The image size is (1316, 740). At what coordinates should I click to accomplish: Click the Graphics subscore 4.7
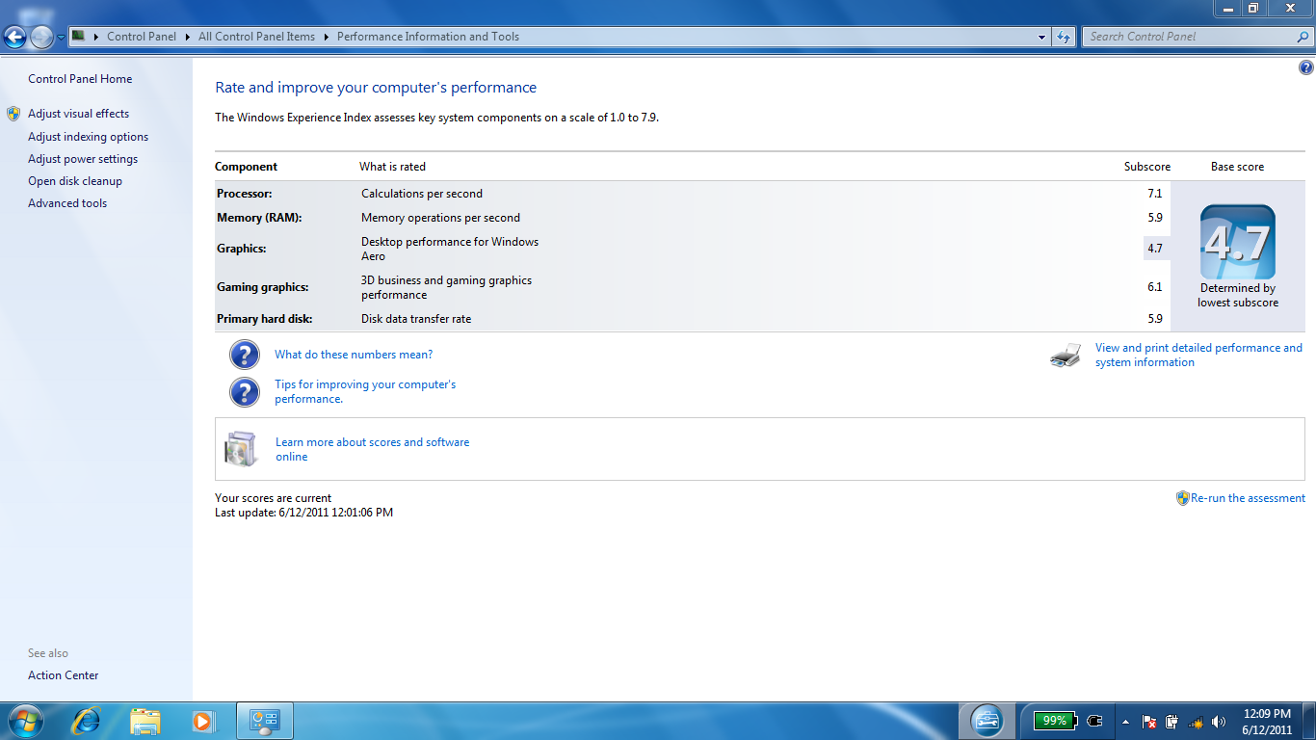point(1155,249)
